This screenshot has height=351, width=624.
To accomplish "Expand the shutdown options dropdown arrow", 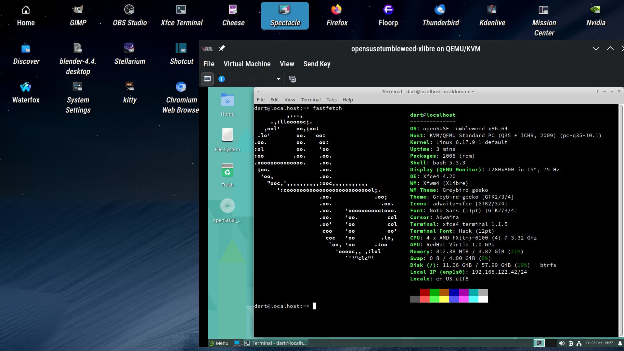I will tap(278, 79).
